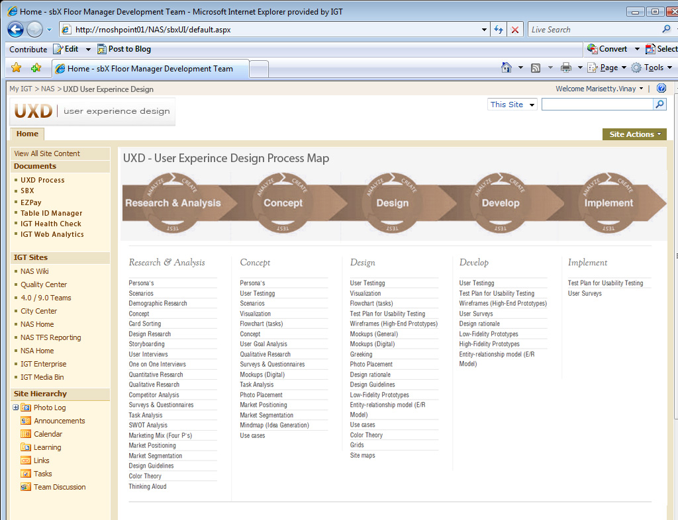Click the SharePoint Help question mark icon
Screen dimensions: 678x520
point(661,88)
